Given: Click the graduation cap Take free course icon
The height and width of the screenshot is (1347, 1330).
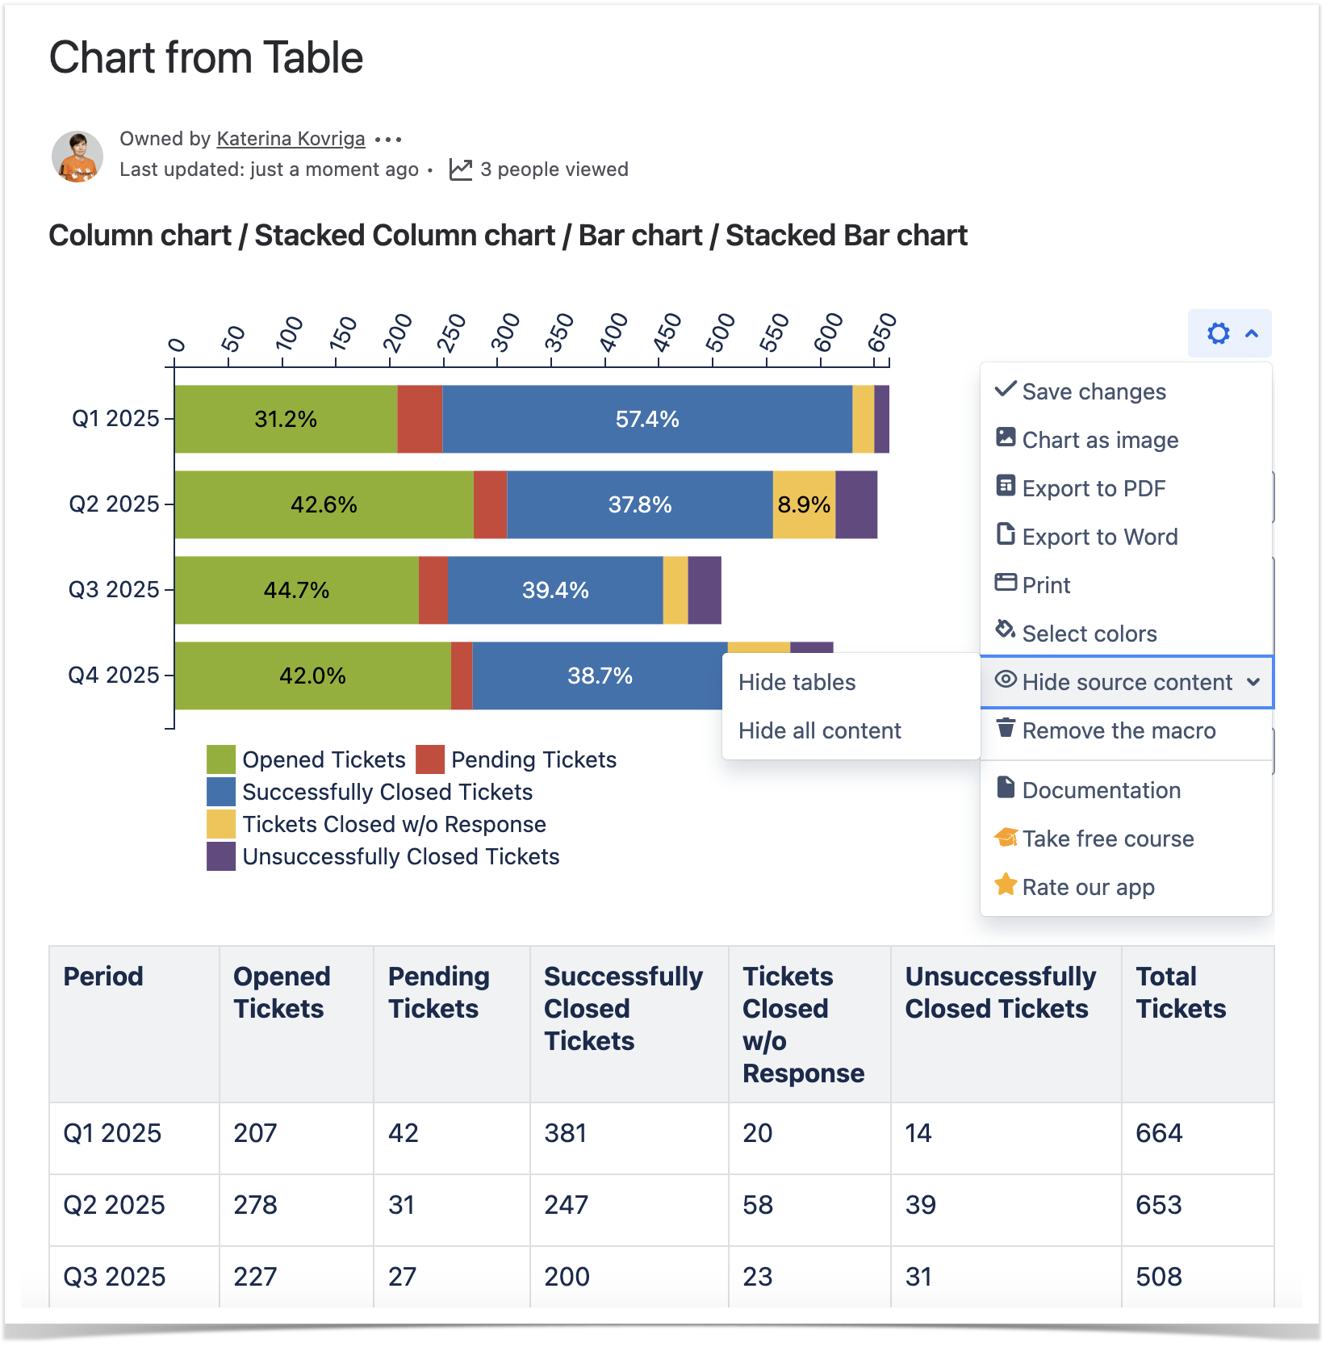Looking at the screenshot, I should (x=1006, y=838).
